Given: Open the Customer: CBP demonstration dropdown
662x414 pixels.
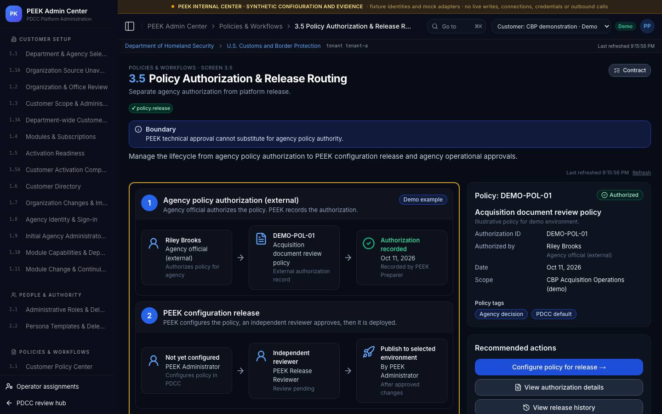Looking at the screenshot, I should [x=551, y=26].
